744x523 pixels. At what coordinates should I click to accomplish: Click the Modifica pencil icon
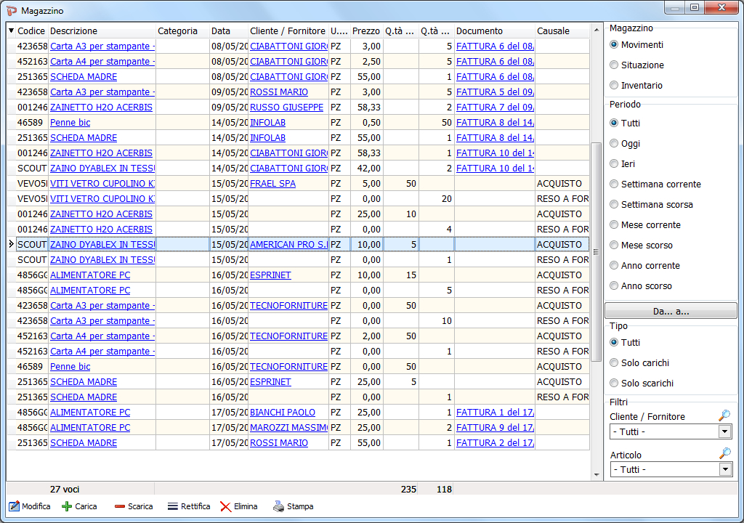pyautogui.click(x=15, y=506)
